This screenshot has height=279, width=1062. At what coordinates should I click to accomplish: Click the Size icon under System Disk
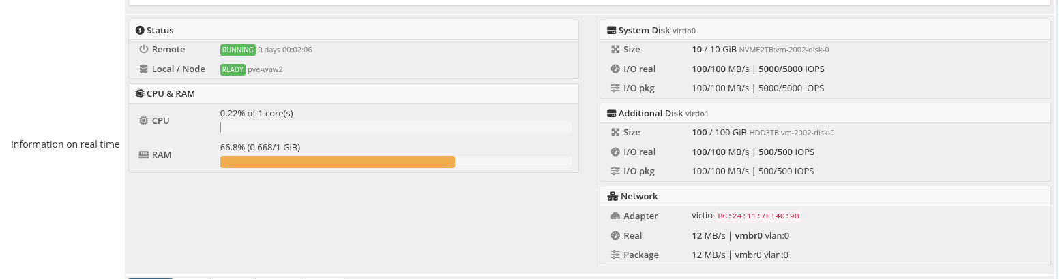click(x=615, y=50)
